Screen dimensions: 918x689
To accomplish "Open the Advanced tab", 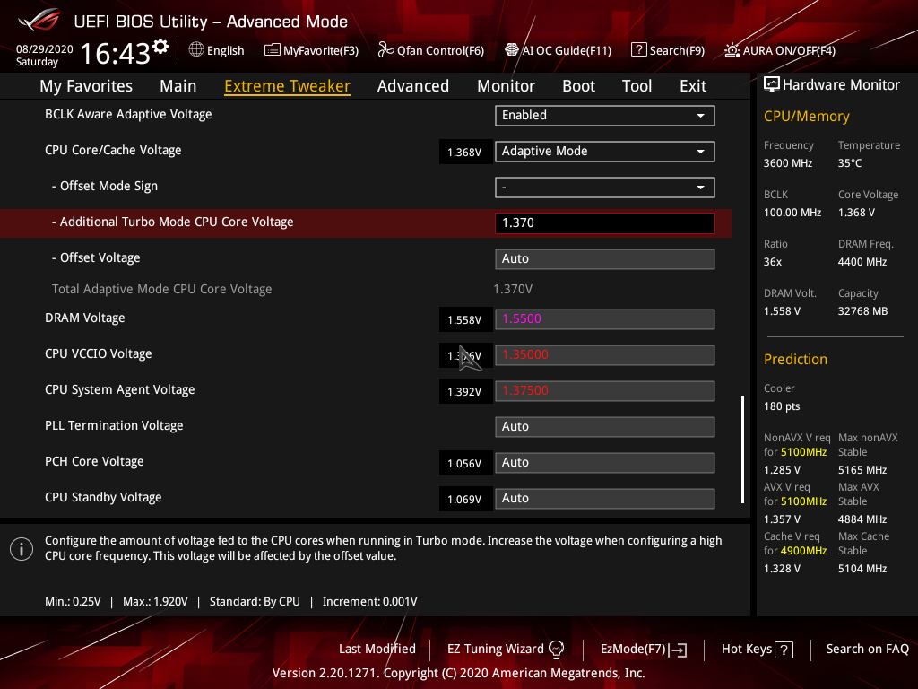I will point(413,86).
